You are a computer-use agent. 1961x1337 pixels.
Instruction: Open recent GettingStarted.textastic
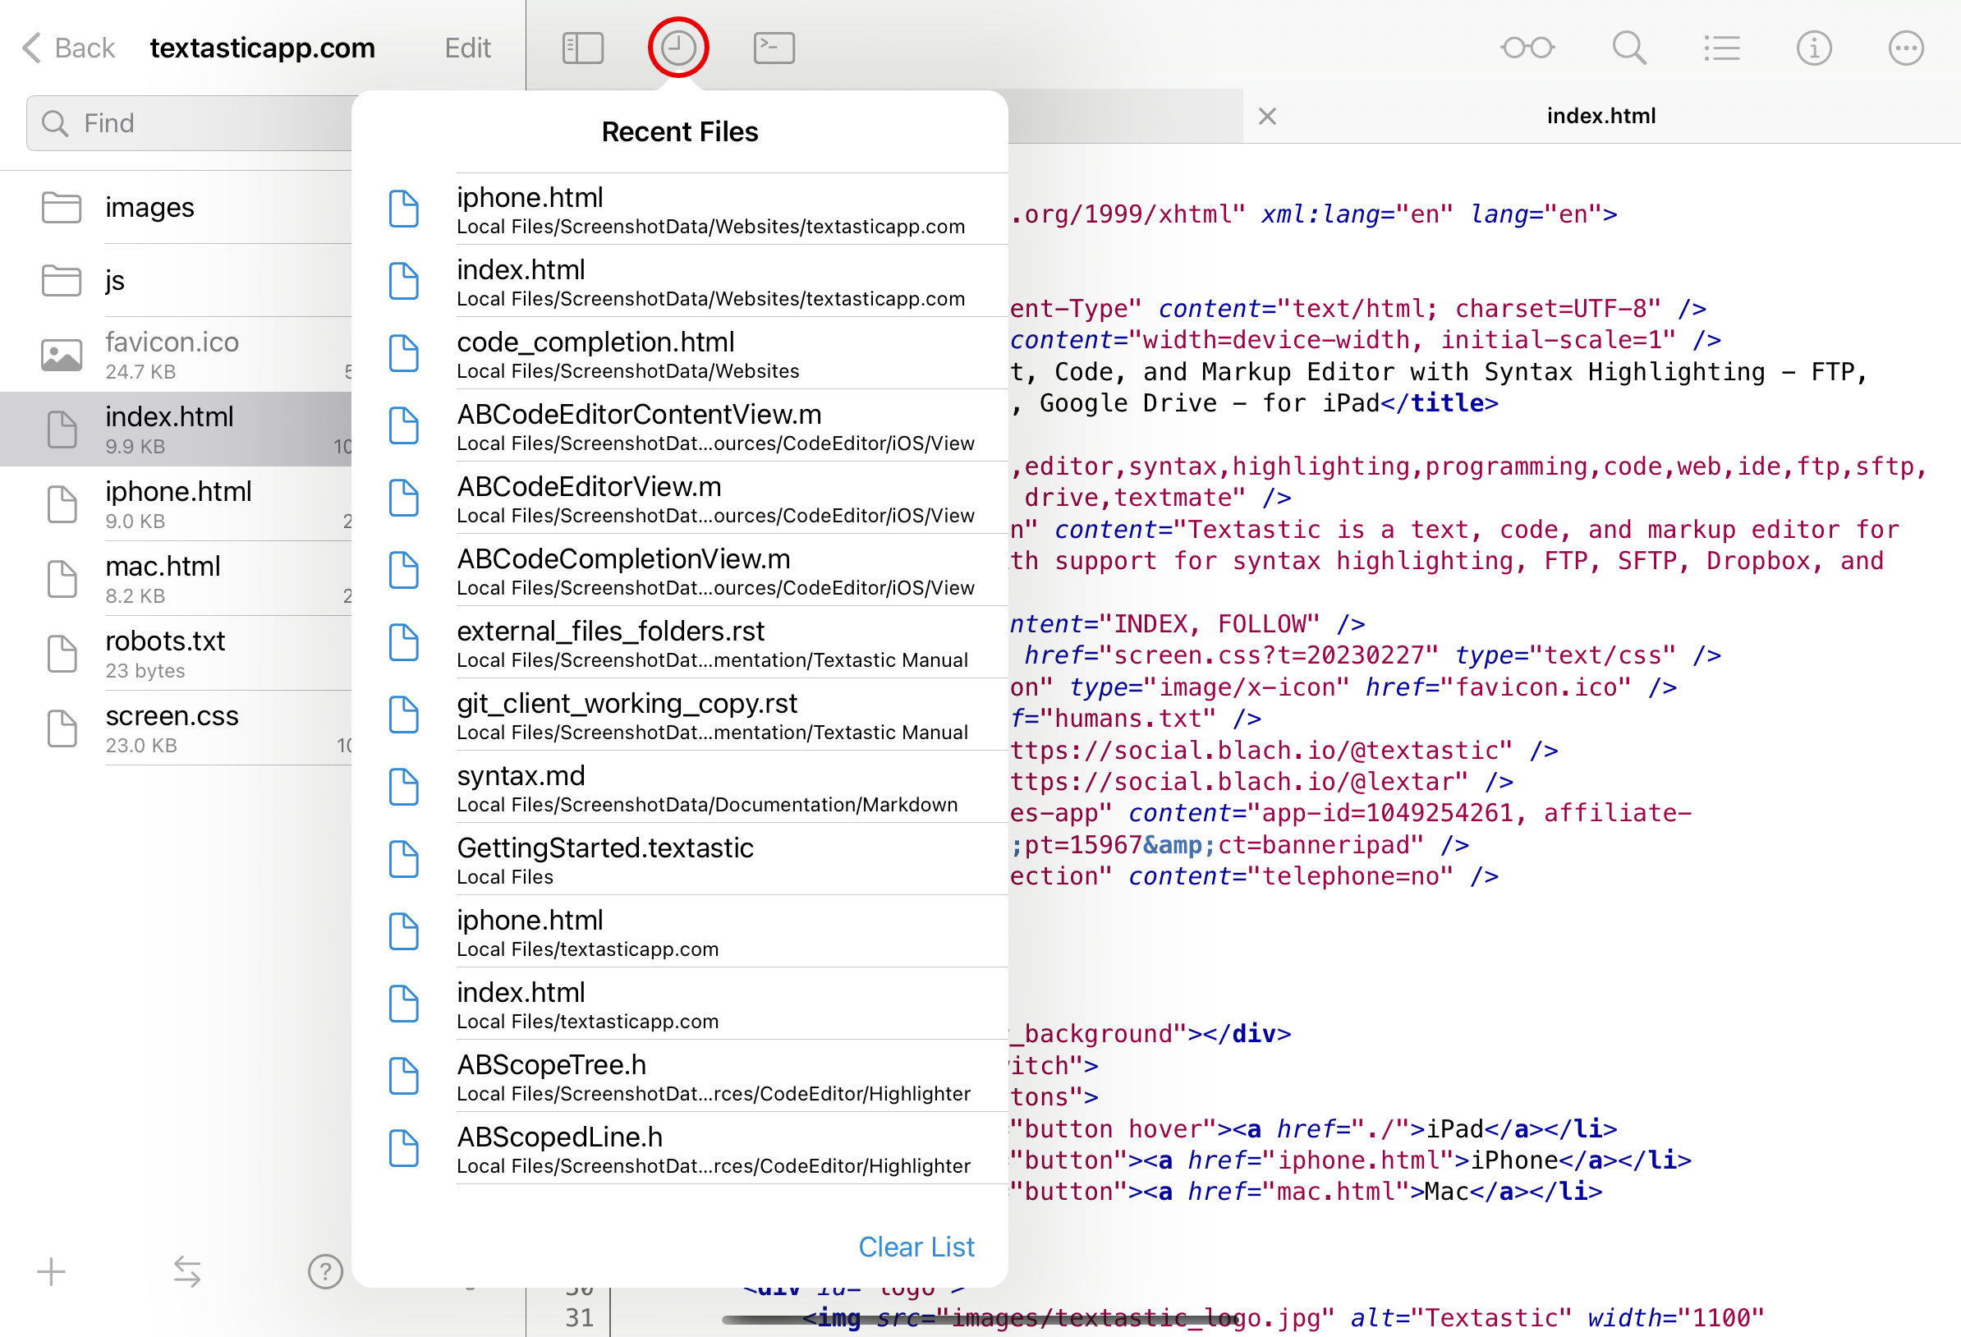[x=680, y=859]
